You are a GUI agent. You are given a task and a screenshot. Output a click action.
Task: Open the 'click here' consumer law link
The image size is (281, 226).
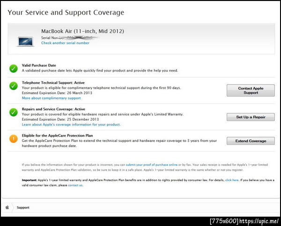232,180
